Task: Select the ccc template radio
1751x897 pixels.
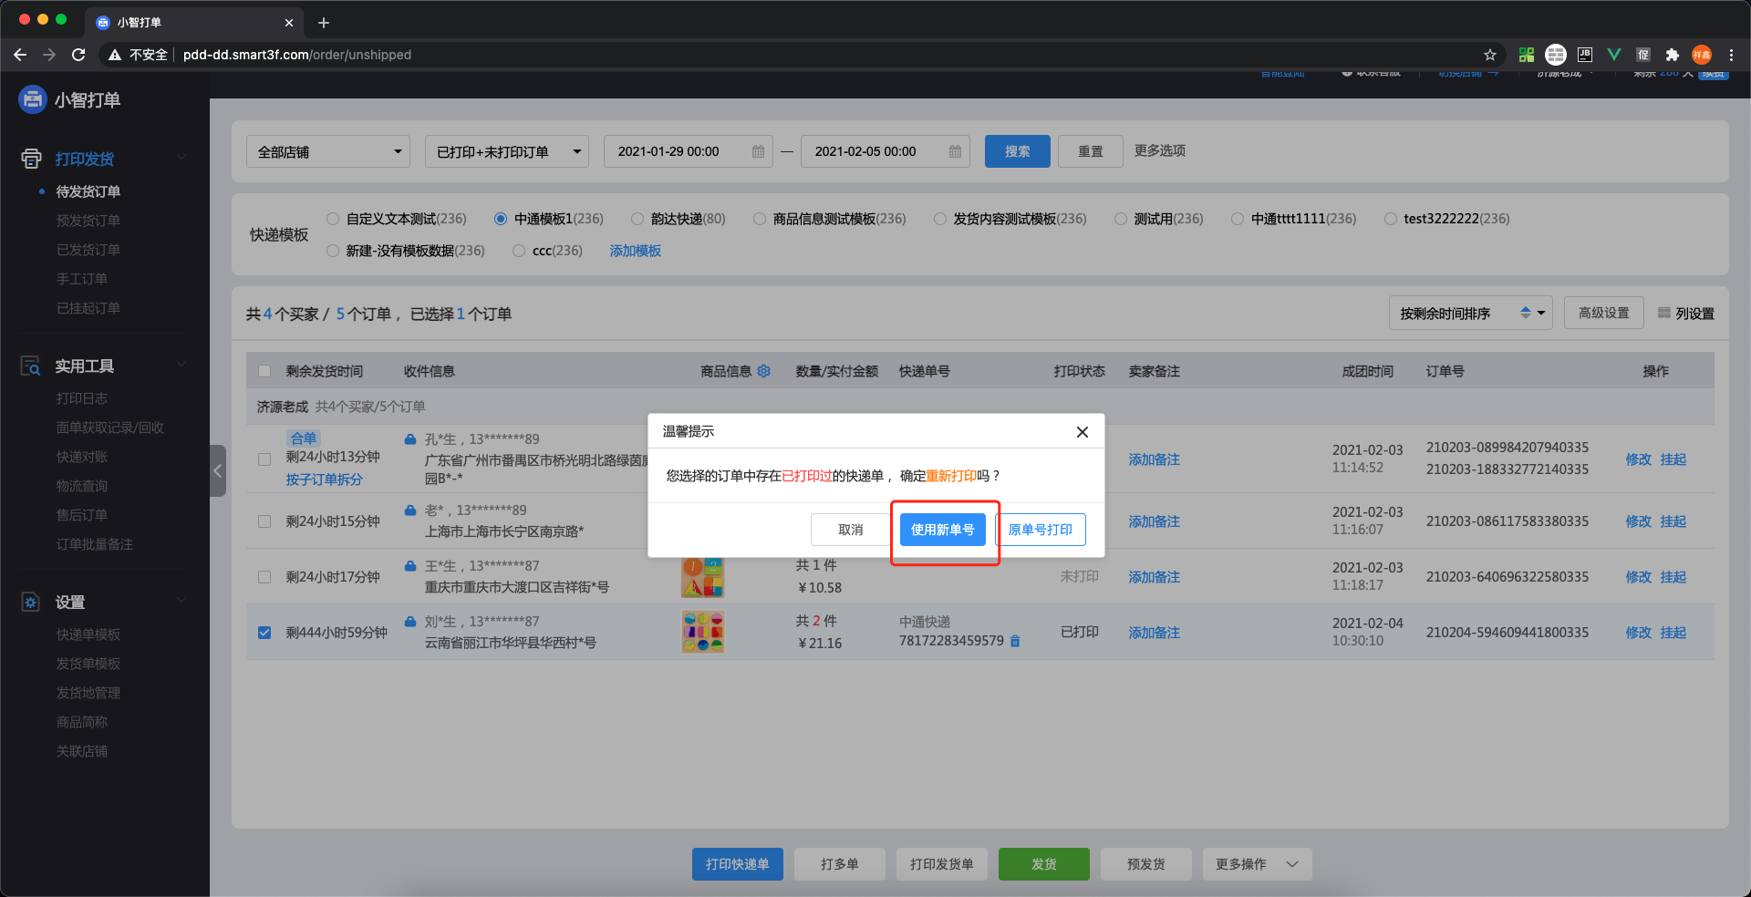Action: tap(519, 251)
